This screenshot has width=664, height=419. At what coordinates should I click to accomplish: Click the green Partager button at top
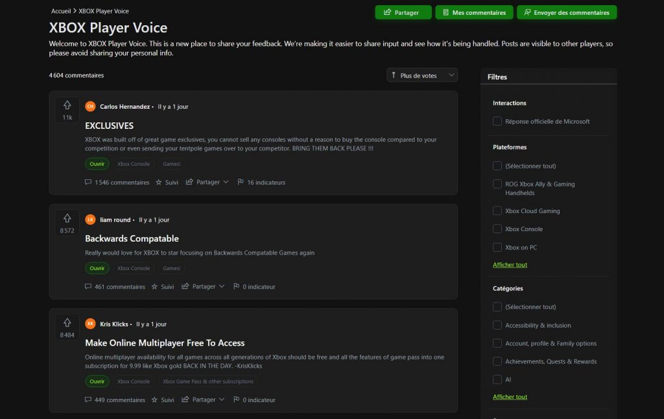403,13
